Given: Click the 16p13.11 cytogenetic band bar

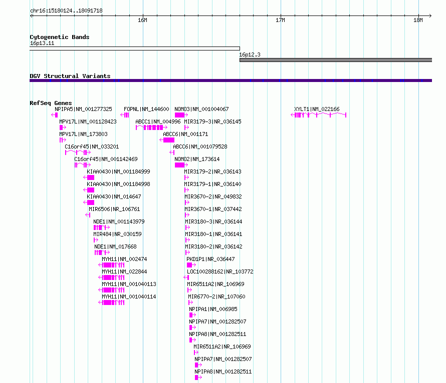Looking at the screenshot, I should coord(135,48).
